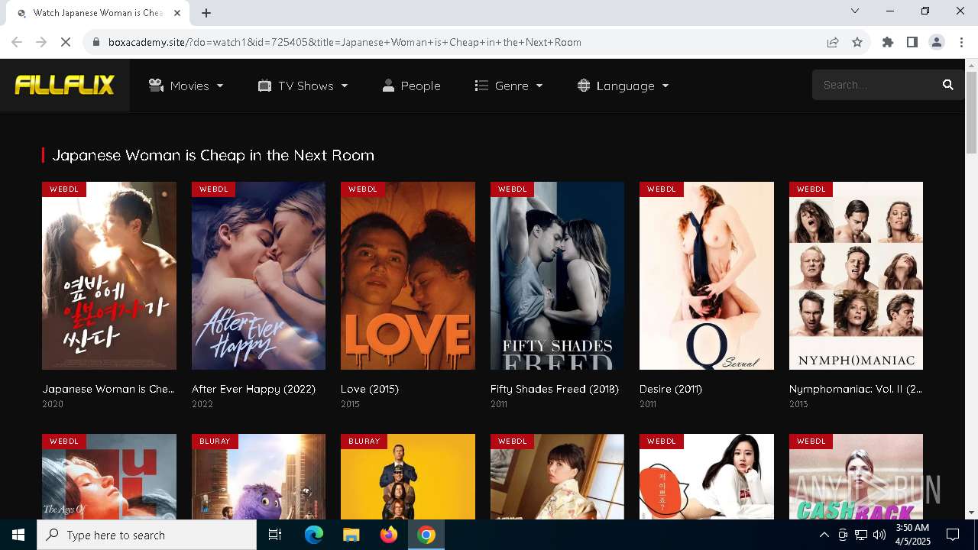Click the Desire (2011) title link
This screenshot has width=978, height=550.
coord(671,389)
